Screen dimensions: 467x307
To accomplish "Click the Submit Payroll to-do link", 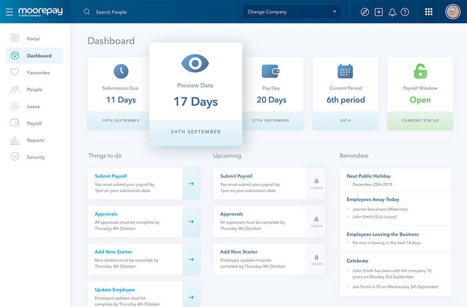I will click(111, 176).
